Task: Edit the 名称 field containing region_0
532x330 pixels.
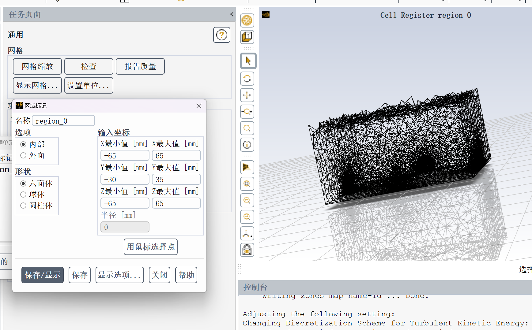Action: point(63,121)
